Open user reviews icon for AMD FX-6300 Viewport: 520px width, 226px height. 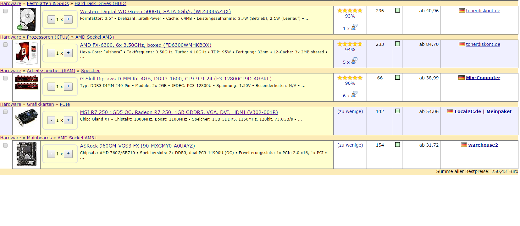click(x=354, y=61)
